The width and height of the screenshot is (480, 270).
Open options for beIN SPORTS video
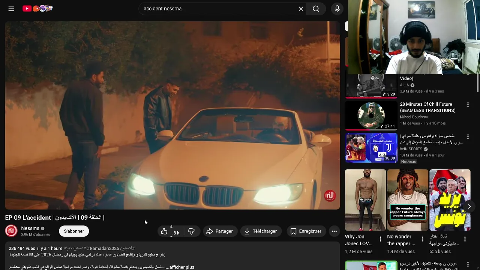[x=468, y=136]
